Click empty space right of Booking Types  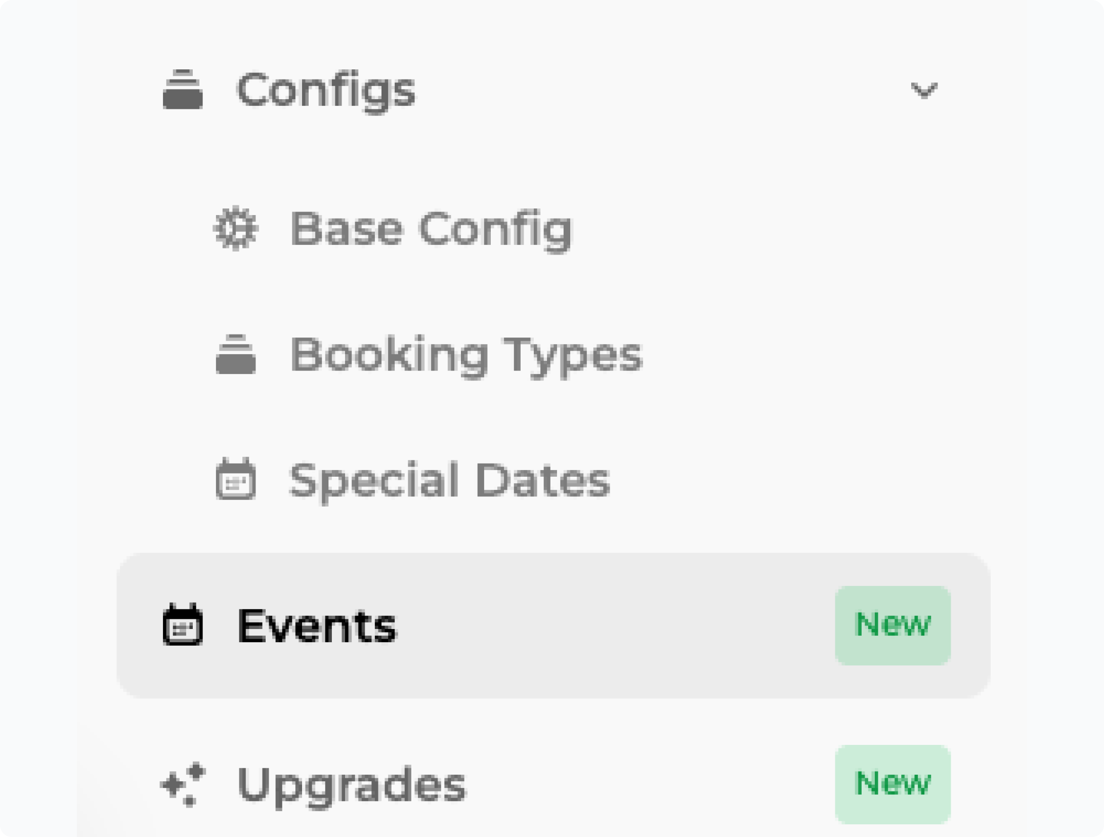click(x=810, y=355)
